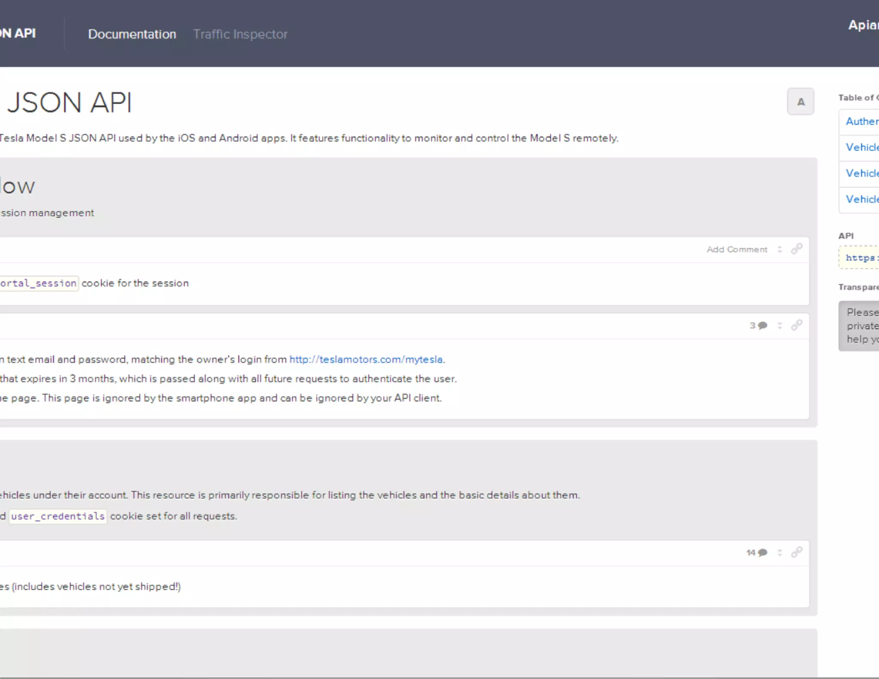Expand the section with 14 comments
This screenshot has width=879, height=679.
click(780, 553)
